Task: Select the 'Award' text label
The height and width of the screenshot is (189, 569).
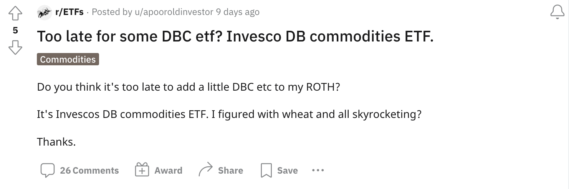Action: [x=168, y=171]
